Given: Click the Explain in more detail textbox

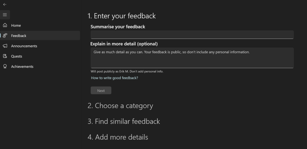Looking at the screenshot, I should tap(192, 58).
